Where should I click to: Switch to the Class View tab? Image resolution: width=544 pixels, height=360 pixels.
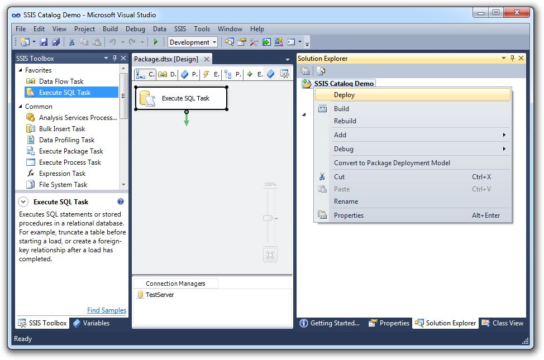coord(502,323)
